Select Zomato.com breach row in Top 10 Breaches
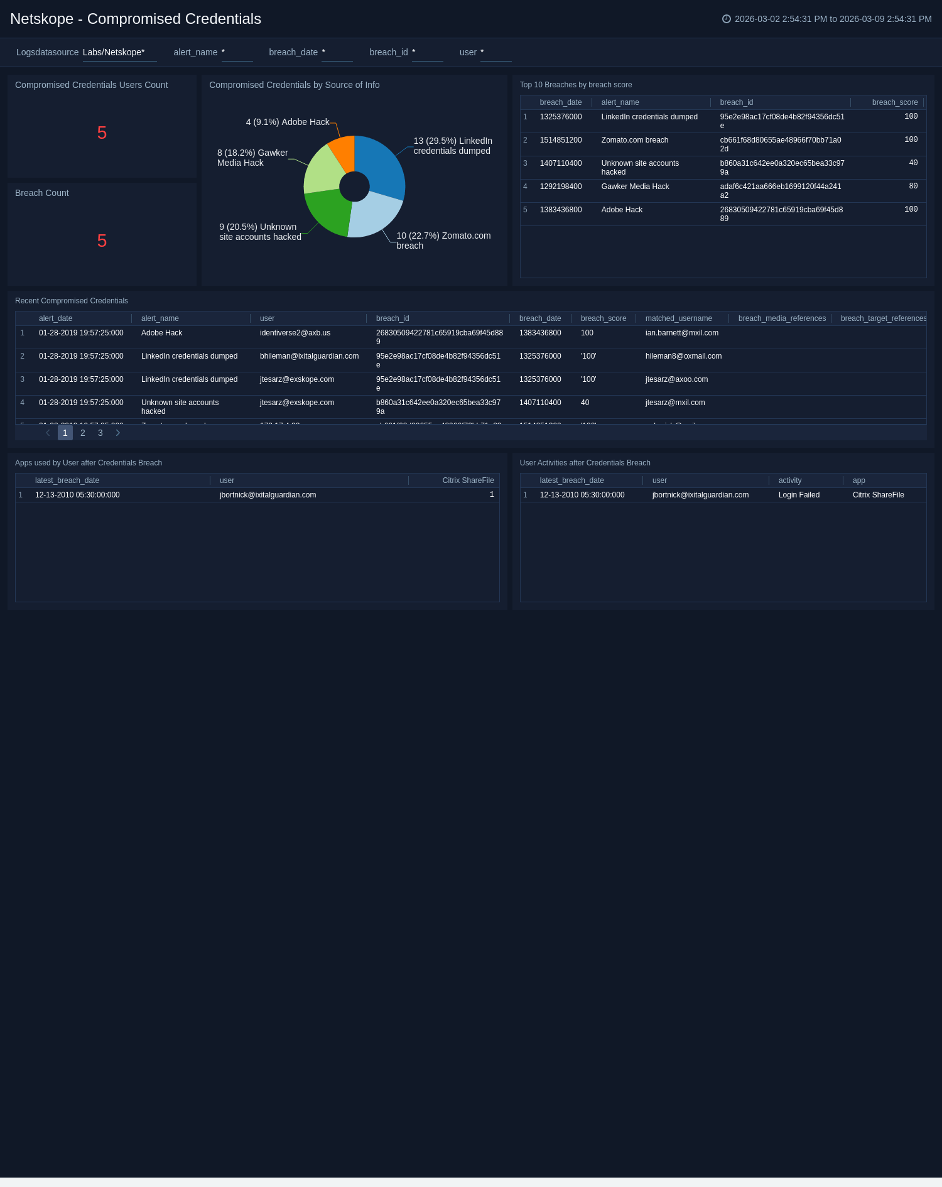This screenshot has height=1187, width=942. click(x=723, y=144)
